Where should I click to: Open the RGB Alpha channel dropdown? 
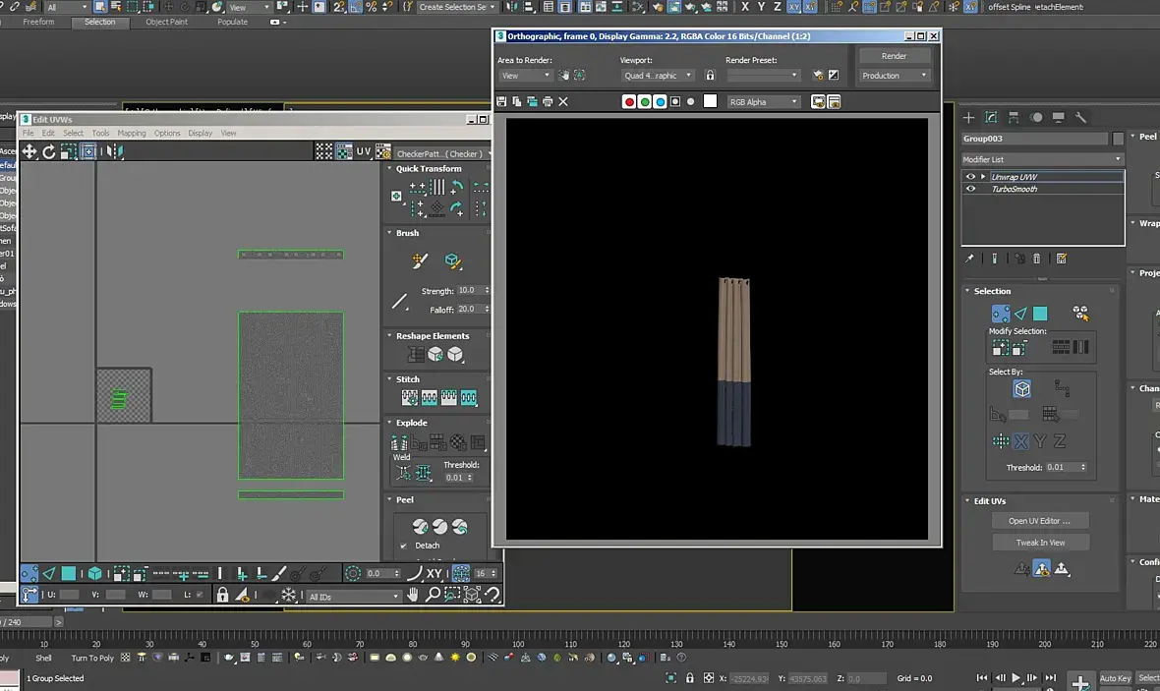(763, 101)
